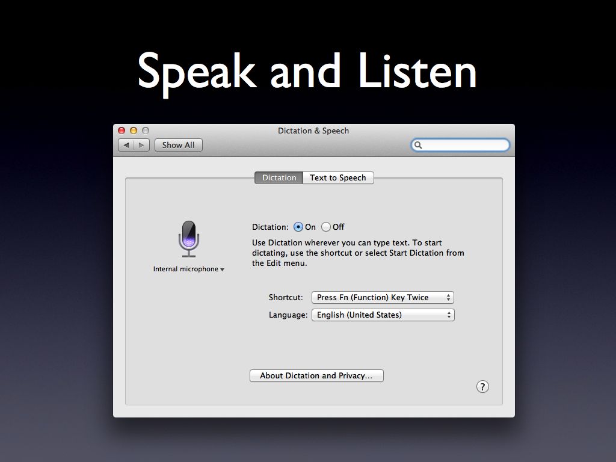Turn Dictation Off
This screenshot has width=616, height=462.
[325, 227]
